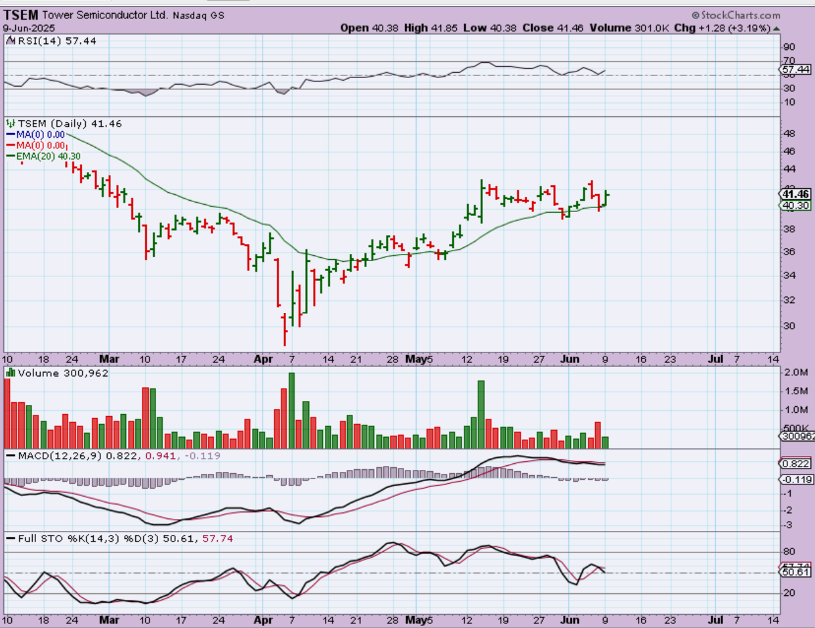The height and width of the screenshot is (628, 815).
Task: Click the High 41.85 value
Action: tap(430, 28)
